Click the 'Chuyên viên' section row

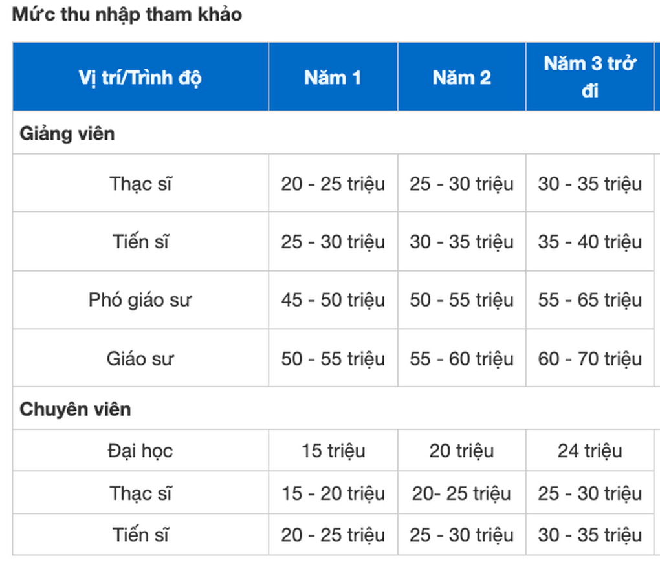coord(336,409)
